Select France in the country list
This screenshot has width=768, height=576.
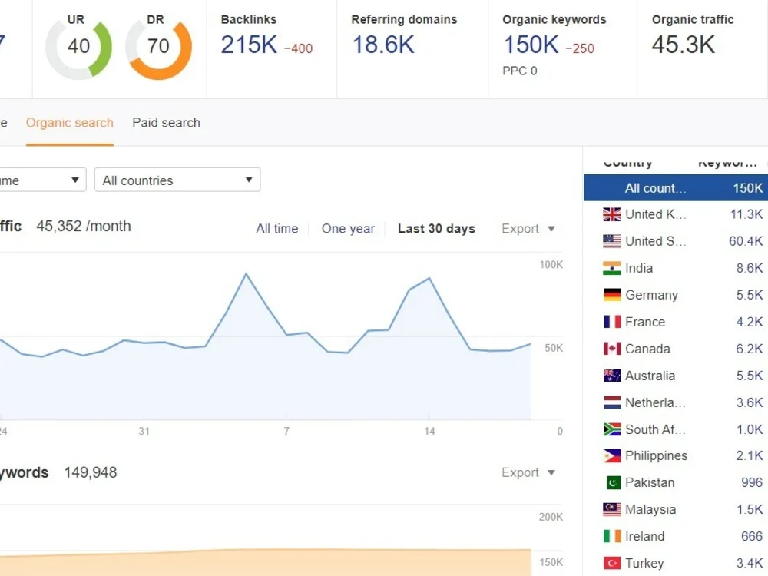645,323
